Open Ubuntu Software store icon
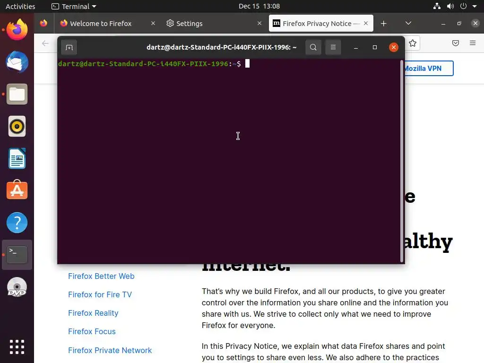484x363 pixels. pos(17,190)
